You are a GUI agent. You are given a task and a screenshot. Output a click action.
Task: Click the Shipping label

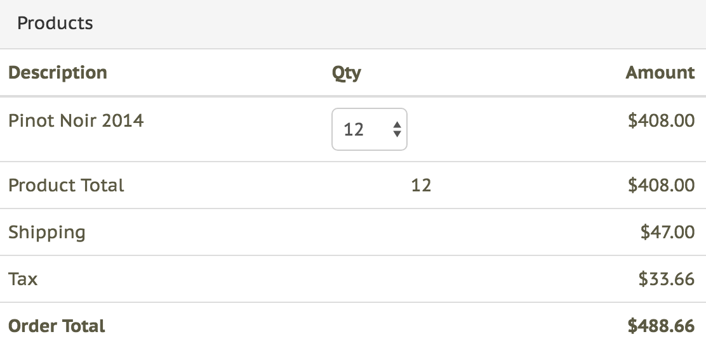(47, 232)
